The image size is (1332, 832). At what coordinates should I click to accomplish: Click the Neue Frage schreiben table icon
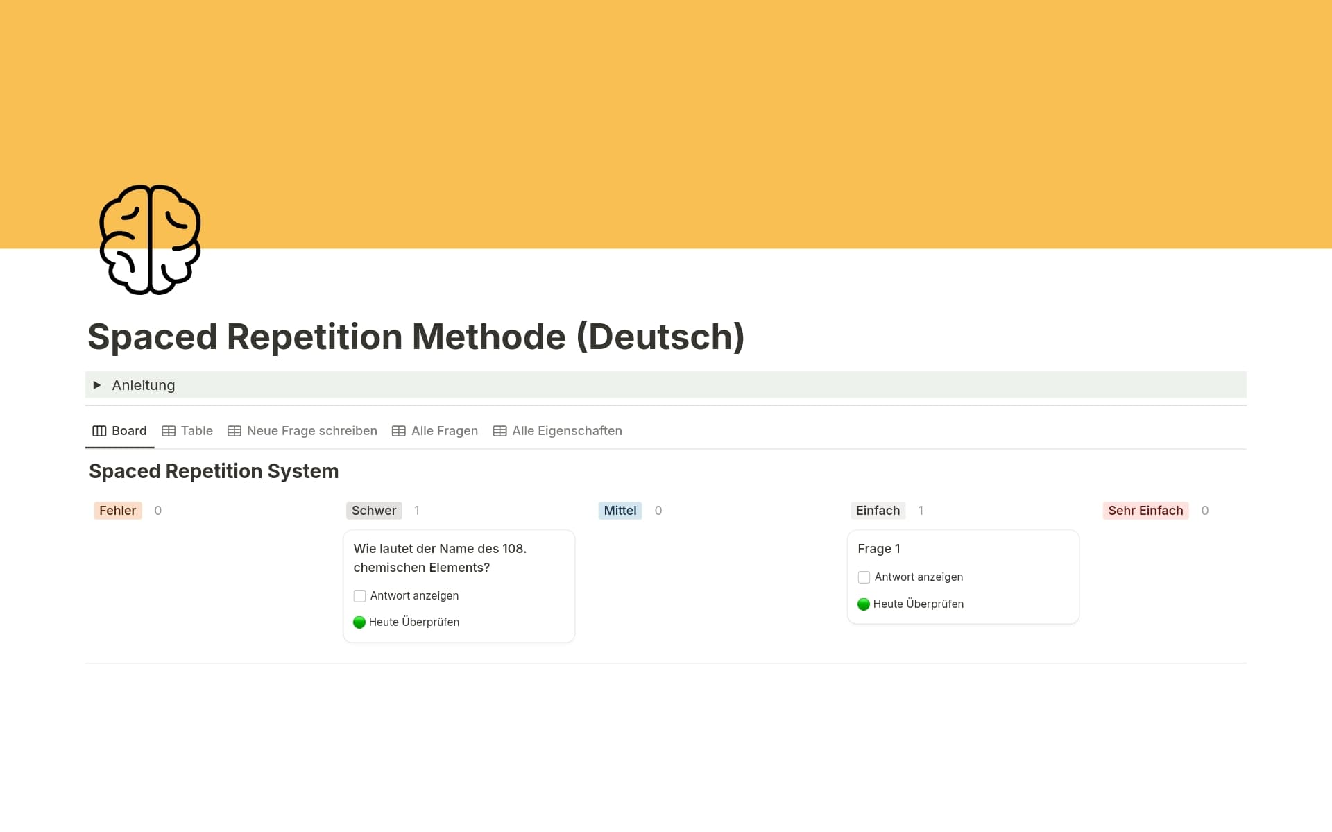(234, 431)
